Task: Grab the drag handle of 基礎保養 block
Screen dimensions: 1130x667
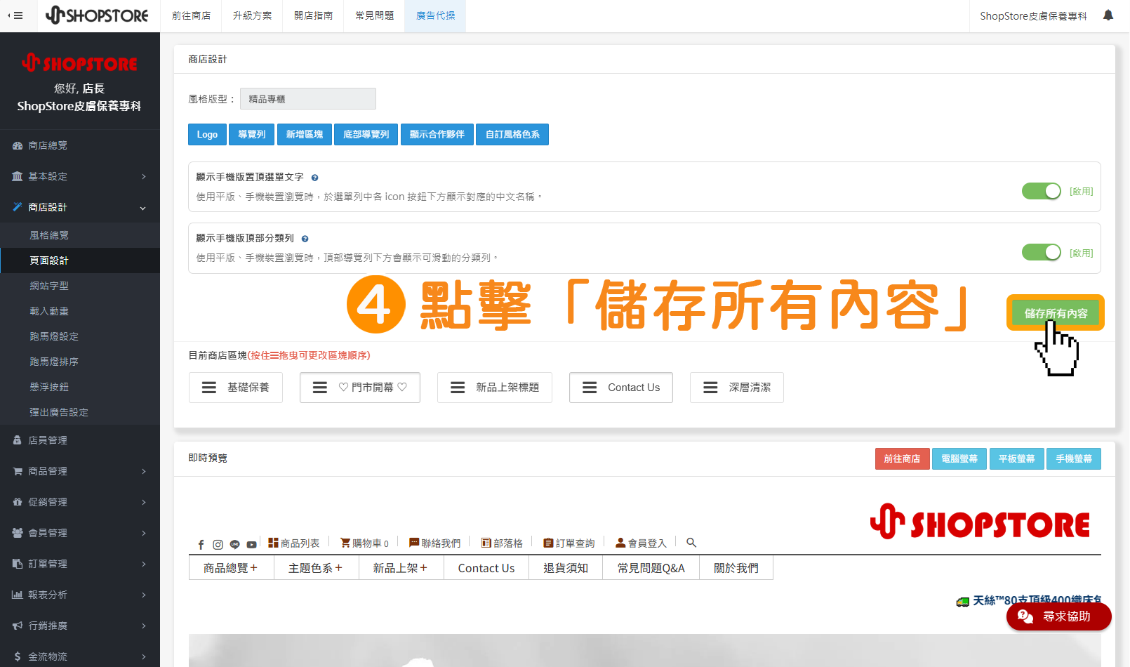Action: 209,388
